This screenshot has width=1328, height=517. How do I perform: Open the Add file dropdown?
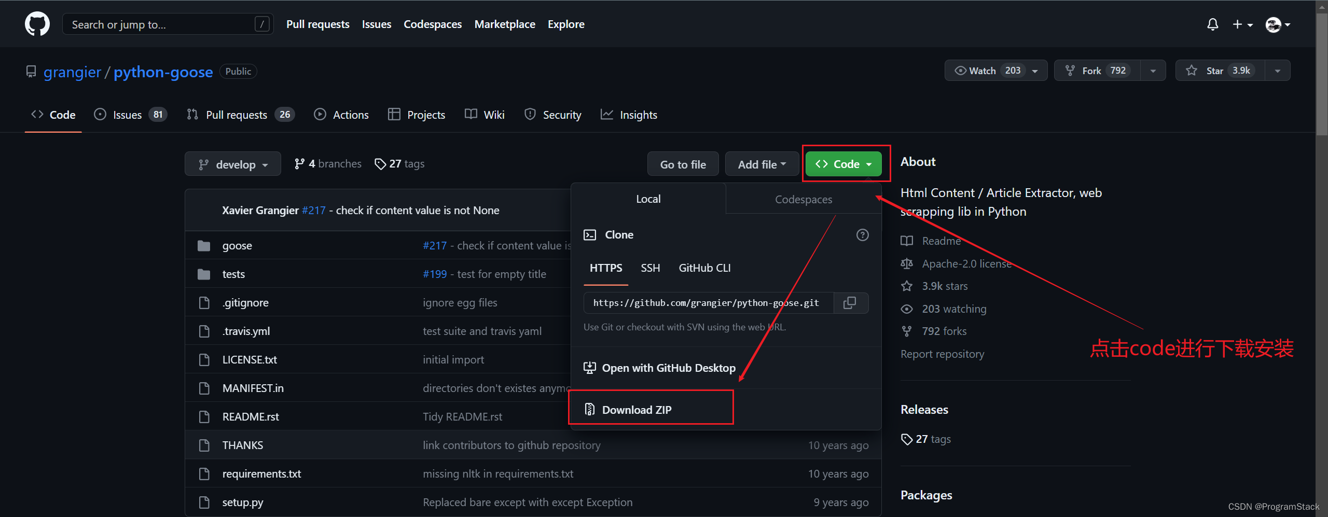pos(762,164)
